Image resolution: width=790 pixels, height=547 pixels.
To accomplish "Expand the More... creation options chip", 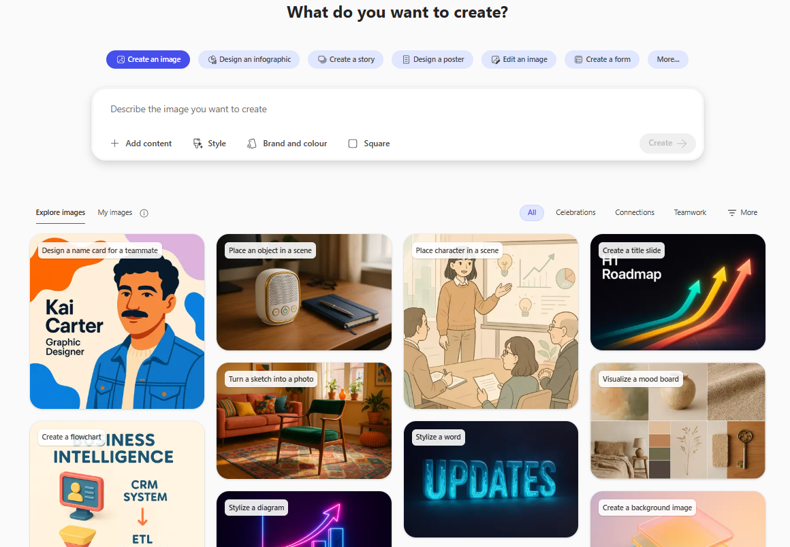I will coord(667,59).
